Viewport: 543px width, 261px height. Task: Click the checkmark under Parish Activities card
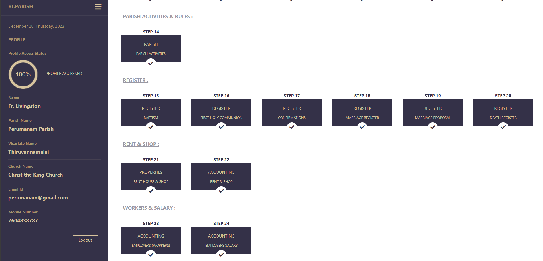151,63
